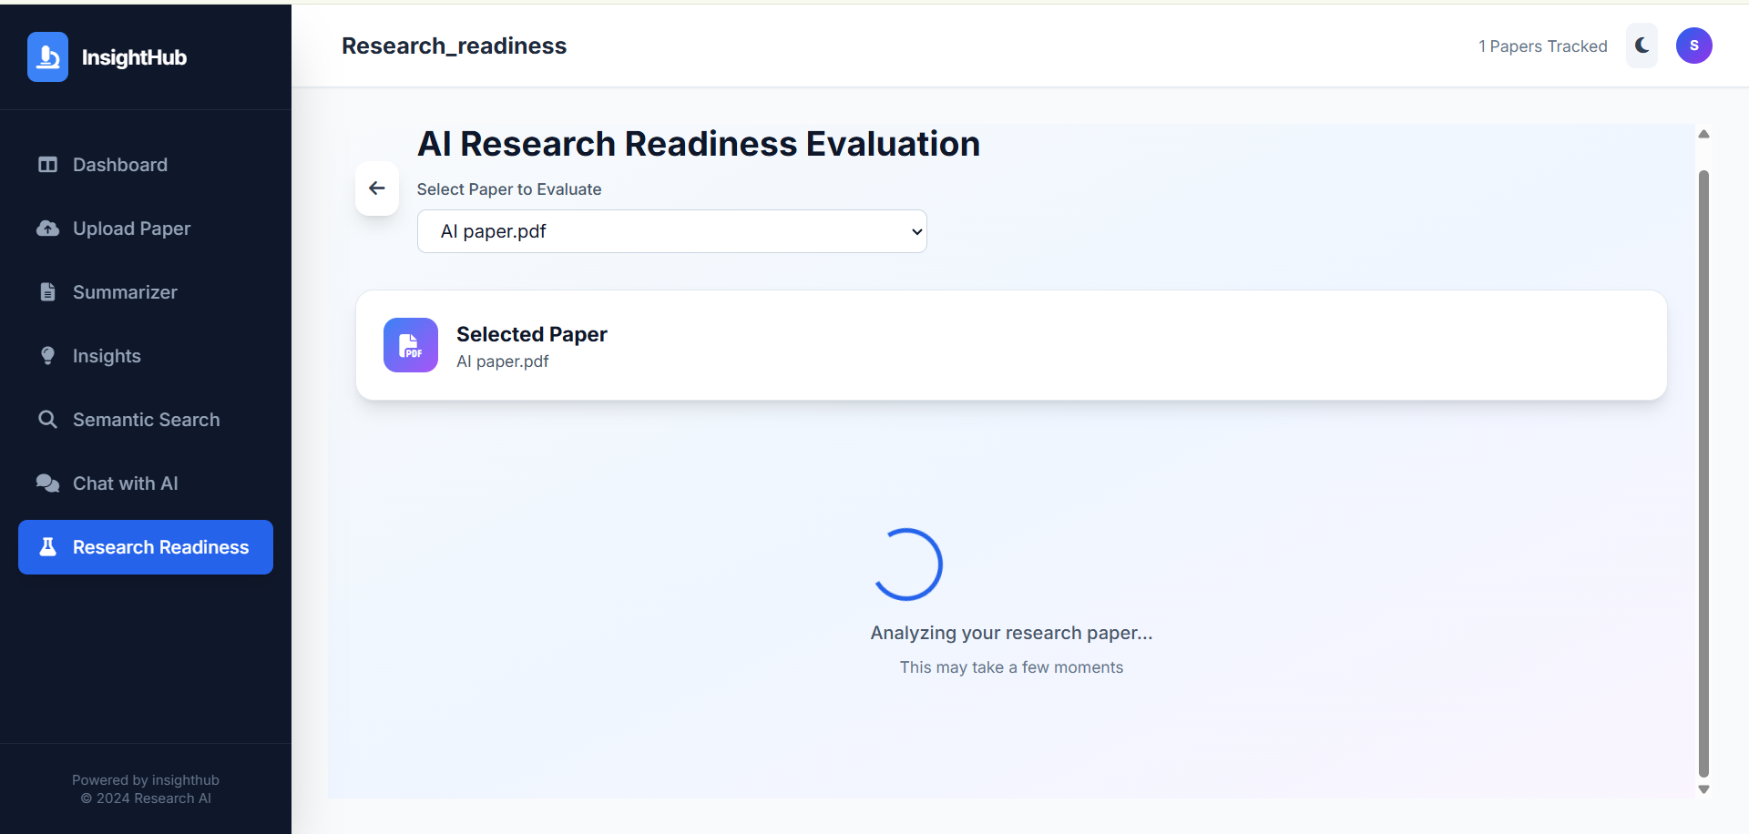Open the Insights menu item

point(146,356)
